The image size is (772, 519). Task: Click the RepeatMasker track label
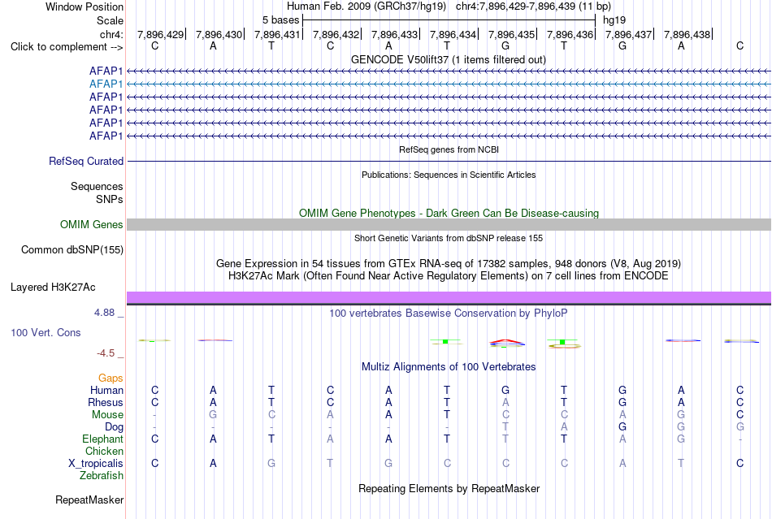tap(89, 500)
